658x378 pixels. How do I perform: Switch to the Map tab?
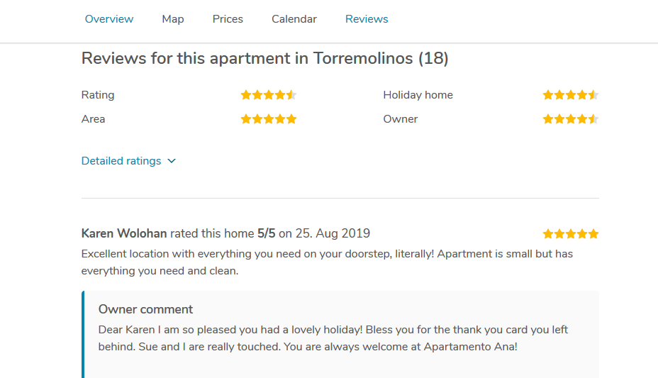coord(173,19)
